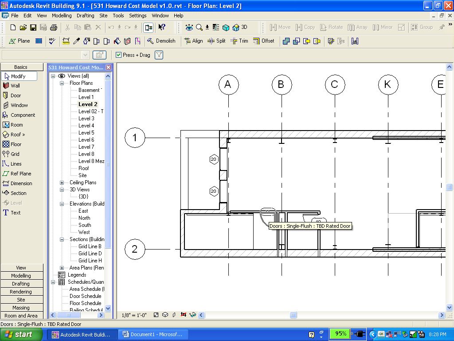Select the Door tool
Viewport: 454px width, 341px height.
pyautogui.click(x=12, y=95)
